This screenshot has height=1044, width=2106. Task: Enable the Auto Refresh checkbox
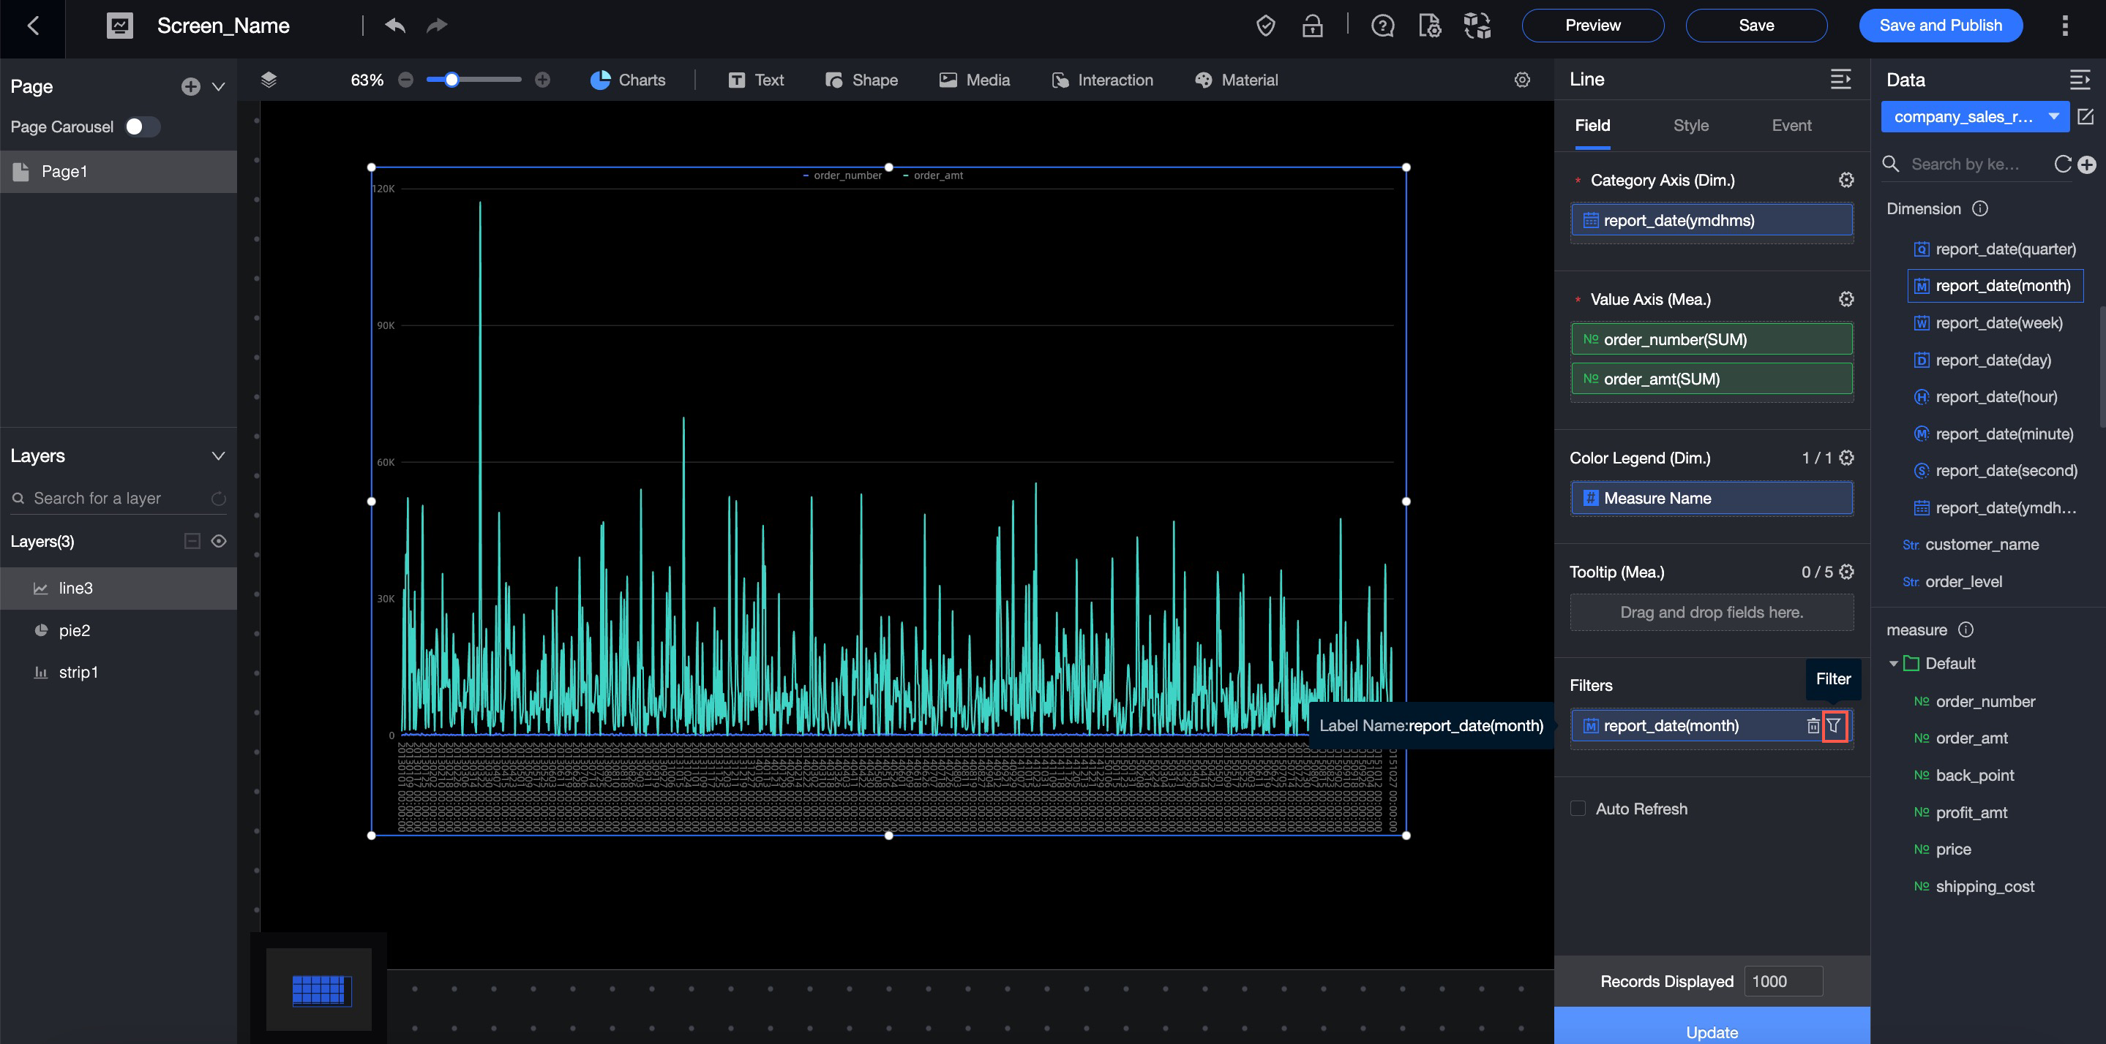(x=1578, y=808)
